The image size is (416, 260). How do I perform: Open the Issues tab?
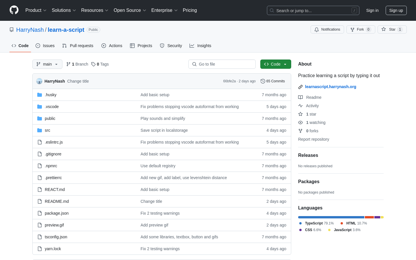(x=45, y=46)
